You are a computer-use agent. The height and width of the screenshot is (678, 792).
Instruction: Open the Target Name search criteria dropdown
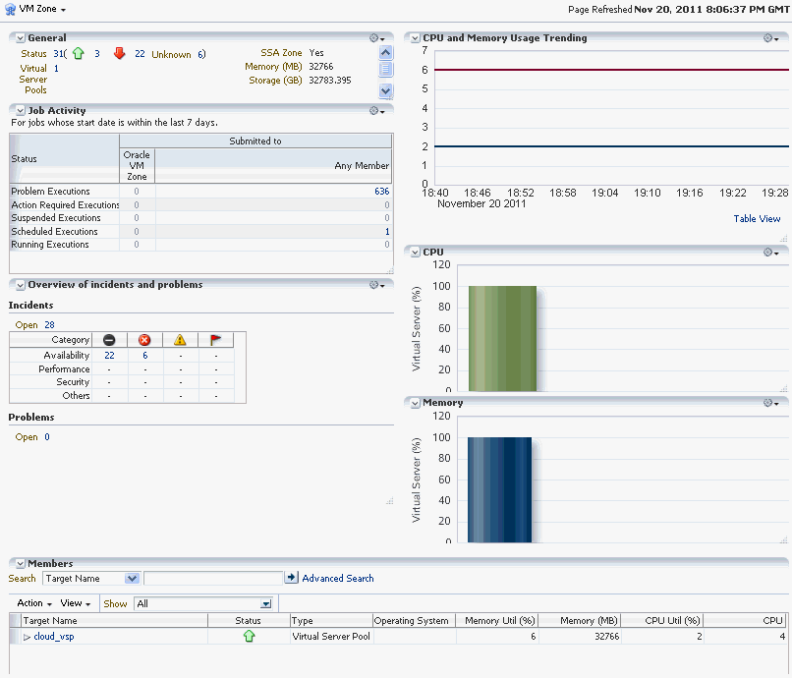(91, 579)
